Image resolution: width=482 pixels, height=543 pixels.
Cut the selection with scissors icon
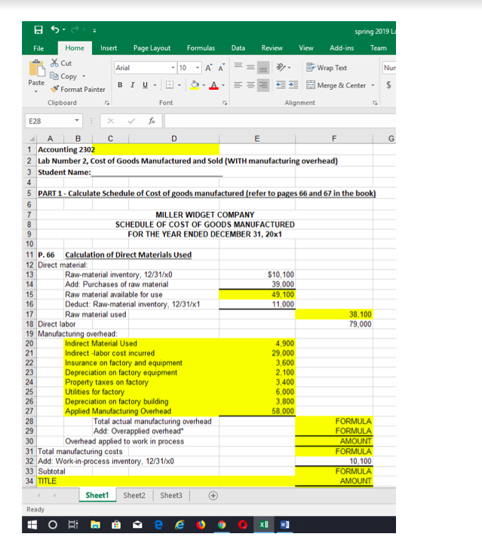(x=61, y=63)
